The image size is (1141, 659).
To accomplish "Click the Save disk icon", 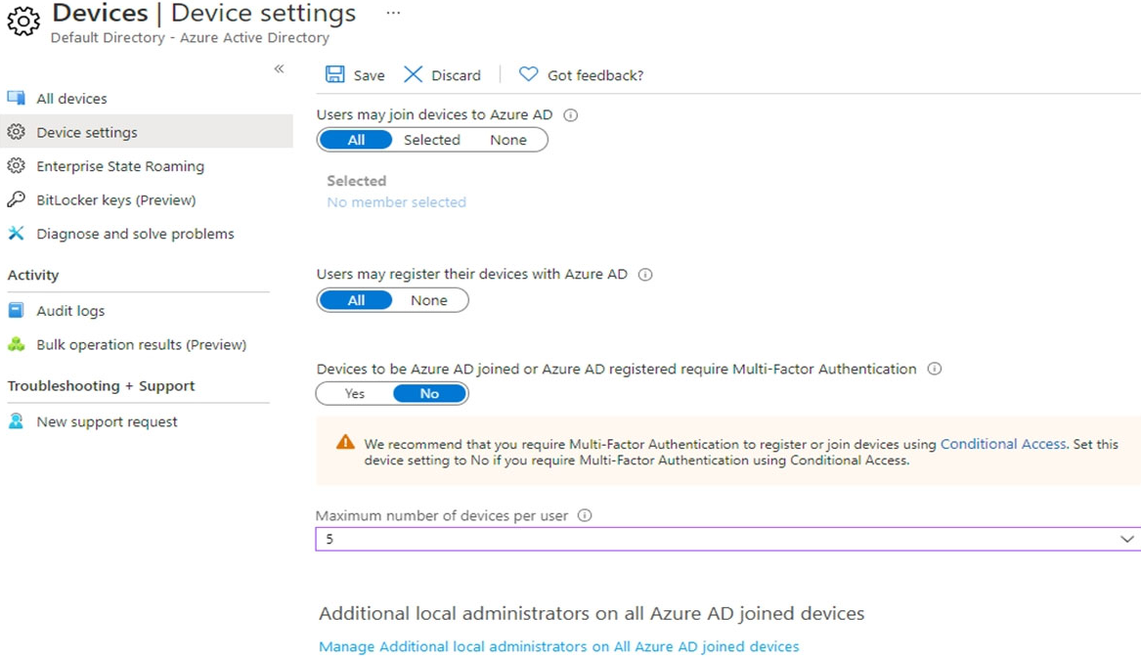I will point(335,74).
